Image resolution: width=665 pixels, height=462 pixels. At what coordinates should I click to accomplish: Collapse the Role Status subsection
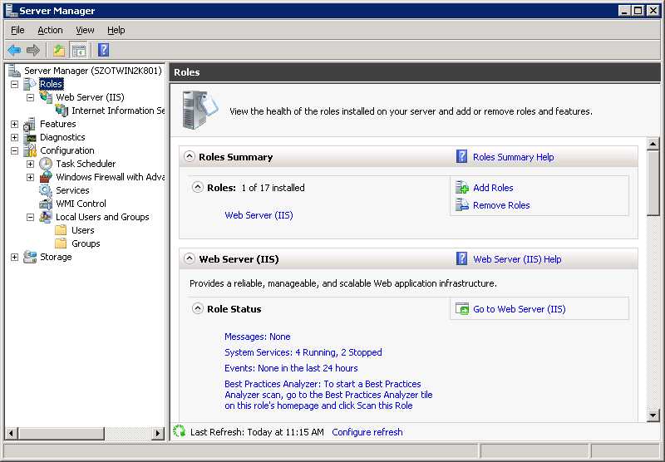[197, 308]
